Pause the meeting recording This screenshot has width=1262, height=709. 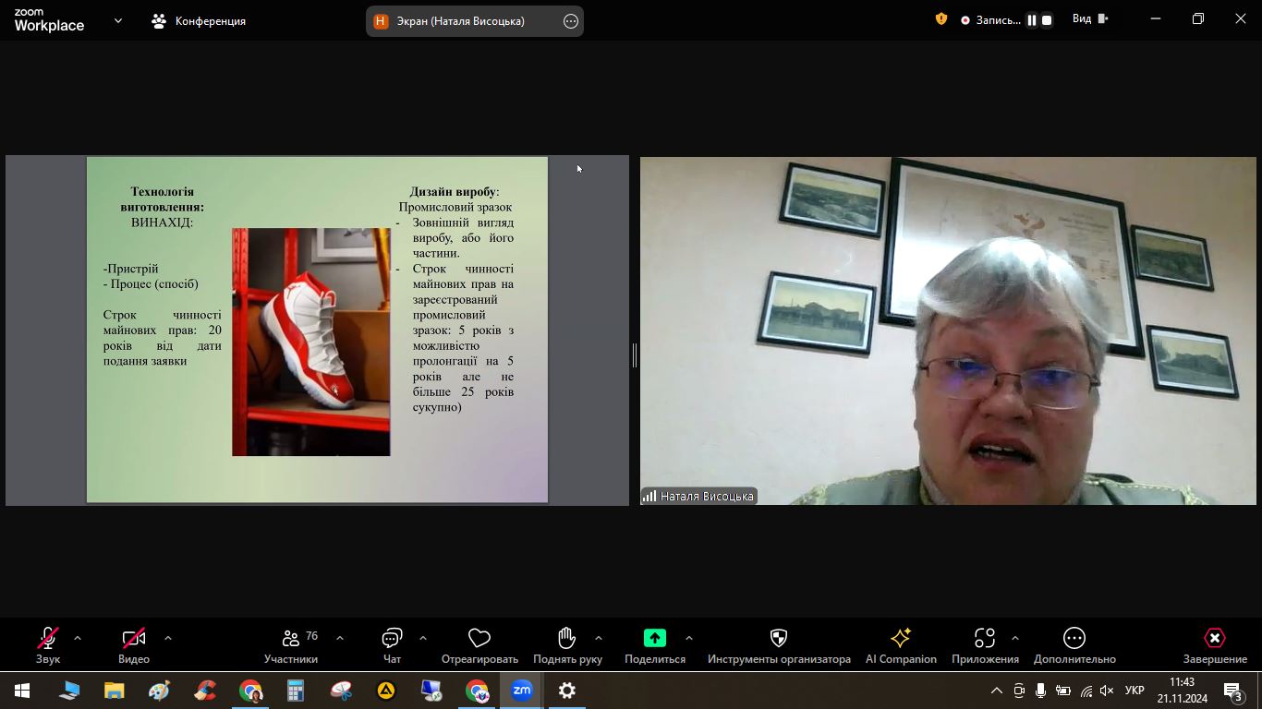click(x=1031, y=20)
